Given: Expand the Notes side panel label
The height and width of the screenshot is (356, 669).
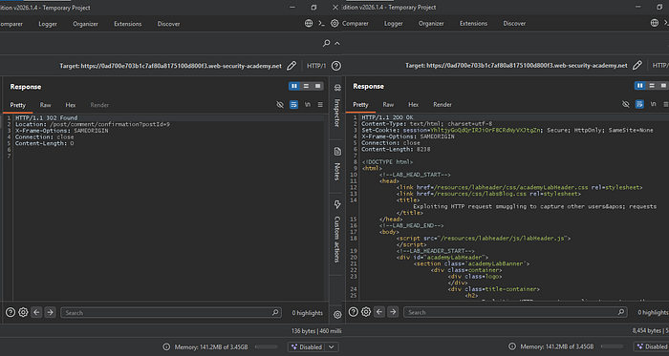Looking at the screenshot, I should [337, 172].
